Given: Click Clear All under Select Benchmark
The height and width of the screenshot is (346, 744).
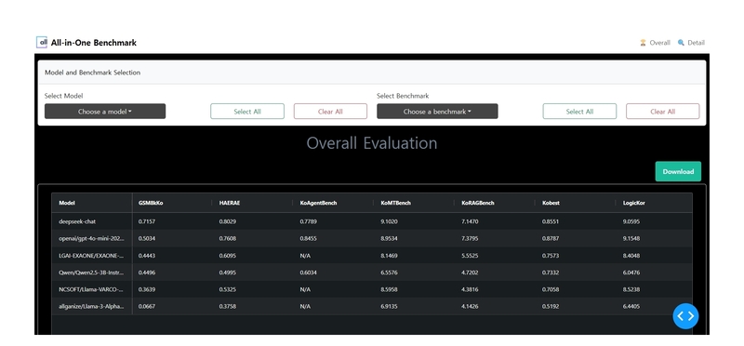Looking at the screenshot, I should (662, 112).
